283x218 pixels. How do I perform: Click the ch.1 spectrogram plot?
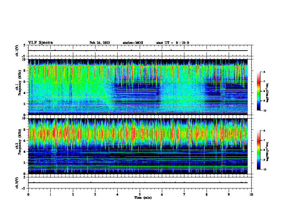(x=138, y=87)
